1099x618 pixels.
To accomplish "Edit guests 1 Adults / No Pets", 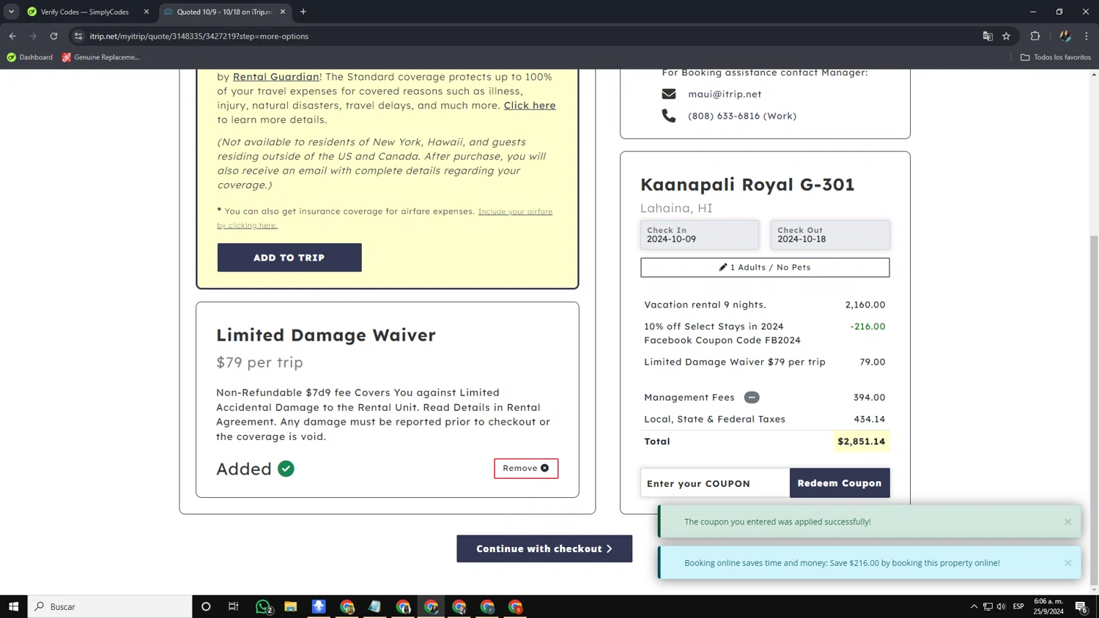I will pyautogui.click(x=765, y=267).
